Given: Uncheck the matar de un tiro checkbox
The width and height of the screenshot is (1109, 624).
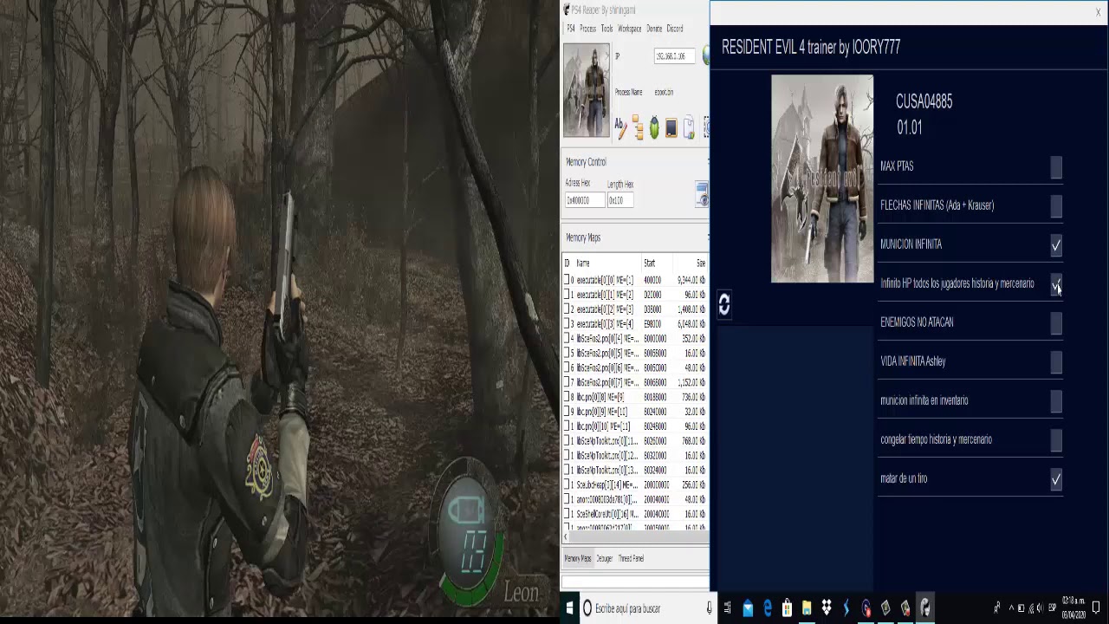Looking at the screenshot, I should click(x=1056, y=479).
